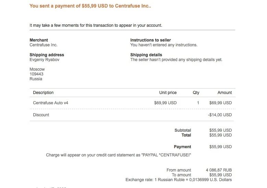Click the Description column header
267x188 pixels.
(x=43, y=93)
